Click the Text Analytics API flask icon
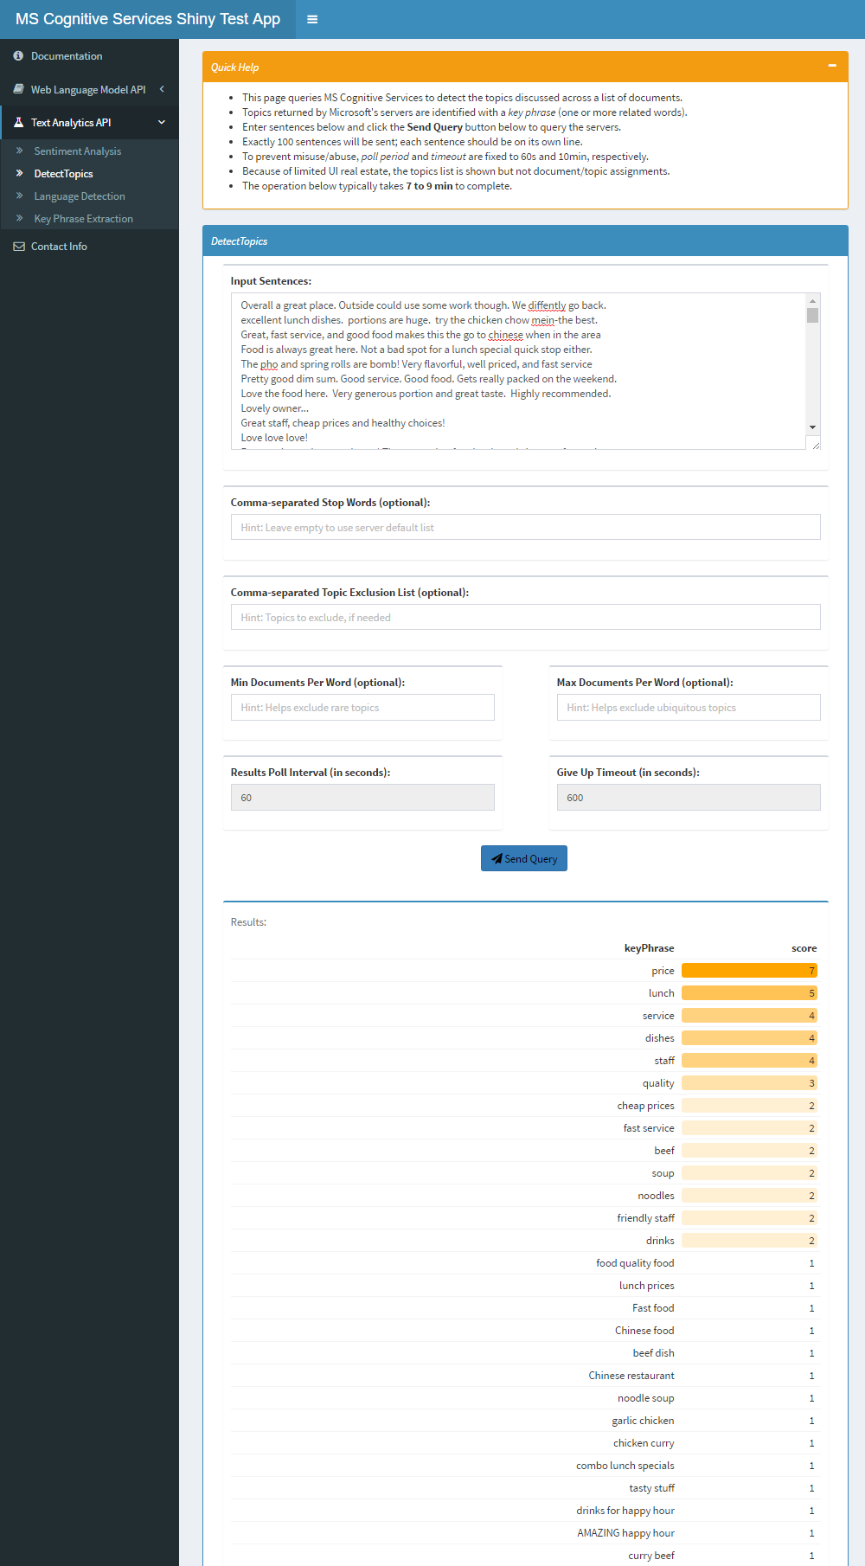 coord(18,122)
